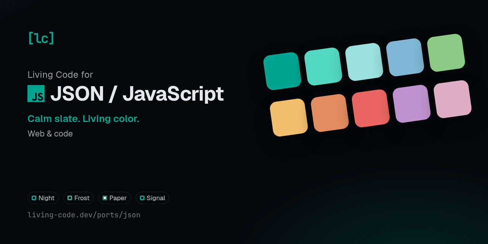The height and width of the screenshot is (244, 488).
Task: Select the blue color swatch
Action: (x=405, y=57)
